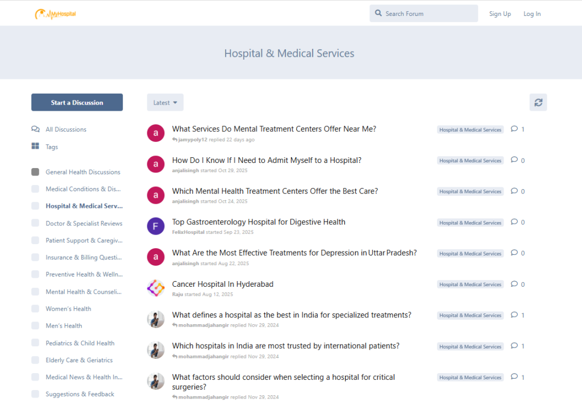
Task: Click the refresh discussions icon button
Action: pyautogui.click(x=538, y=102)
